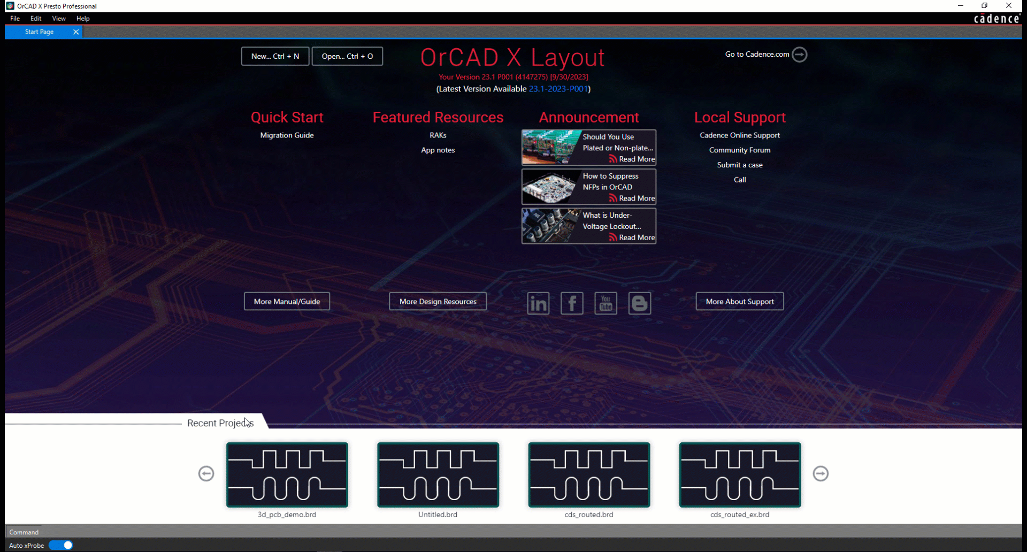Screen dimensions: 1027x552
Task: Click the RSS icon for Under-Voltage Lockout article
Action: (613, 237)
